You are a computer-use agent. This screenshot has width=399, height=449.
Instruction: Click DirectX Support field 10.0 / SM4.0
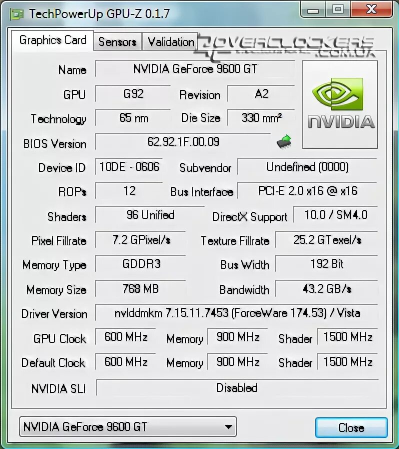click(335, 215)
